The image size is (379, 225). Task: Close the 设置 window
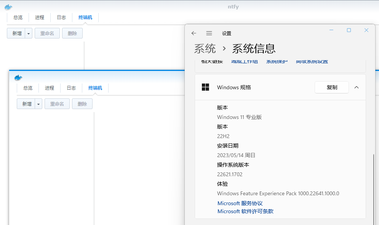coord(366,30)
